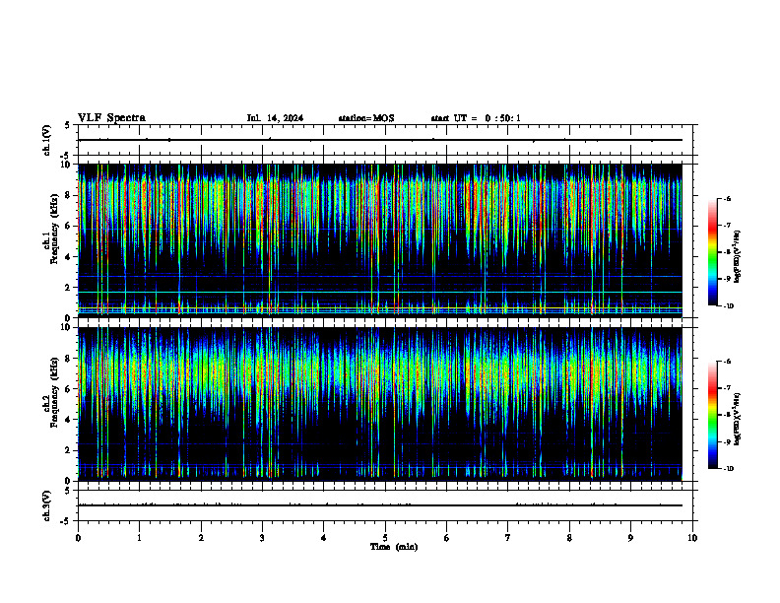Click the time axis tick label '5'
The height and width of the screenshot is (603, 780).
point(385,538)
